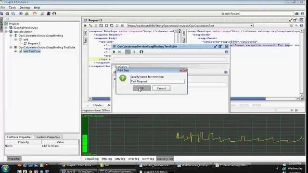Run the TestSuite with green play icon
The height and width of the screenshot is (173, 308).
pos(114,52)
